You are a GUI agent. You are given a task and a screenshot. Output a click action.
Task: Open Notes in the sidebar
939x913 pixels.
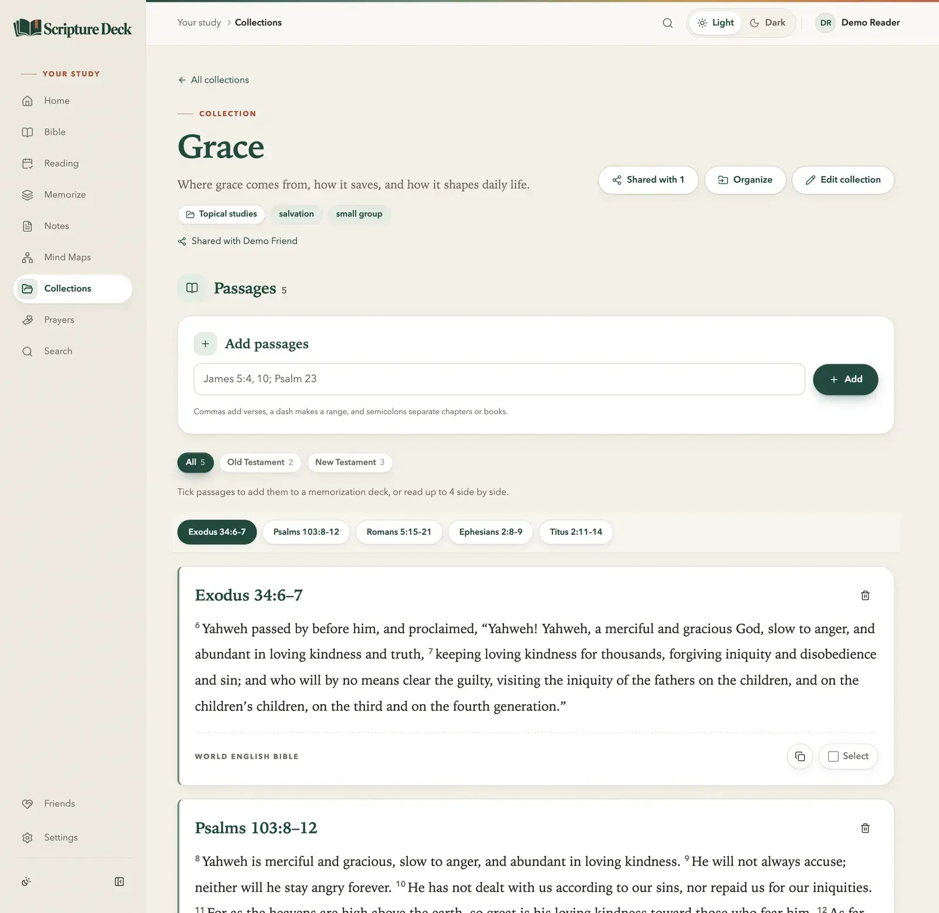[73, 226]
